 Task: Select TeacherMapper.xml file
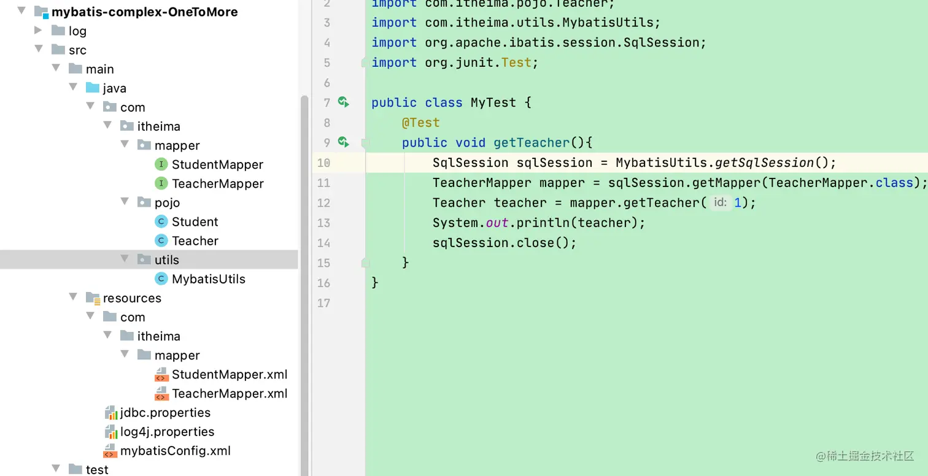(230, 393)
